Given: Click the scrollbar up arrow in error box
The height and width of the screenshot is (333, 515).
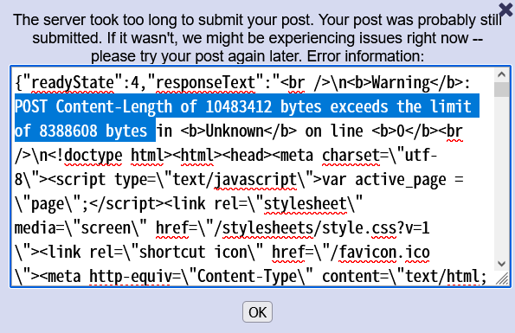Looking at the screenshot, I should [x=501, y=74].
